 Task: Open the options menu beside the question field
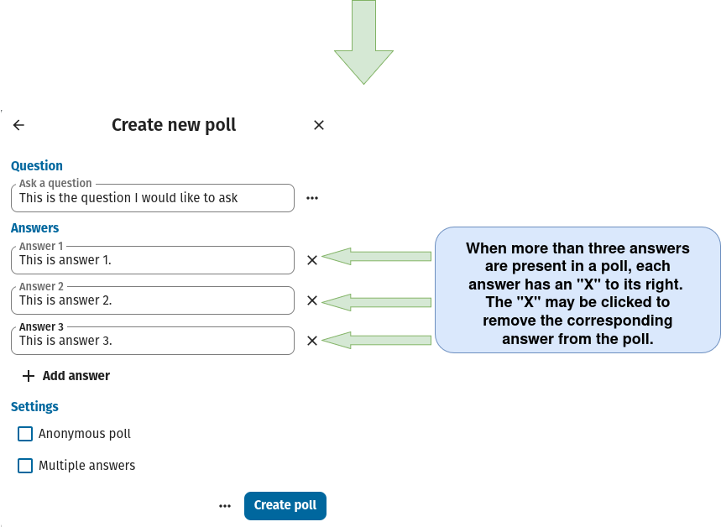tap(312, 198)
